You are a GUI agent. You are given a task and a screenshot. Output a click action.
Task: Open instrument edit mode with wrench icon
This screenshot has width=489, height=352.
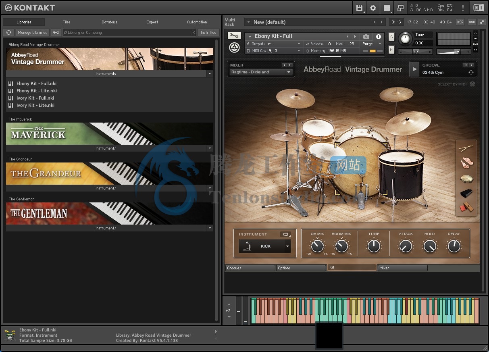[x=234, y=36]
